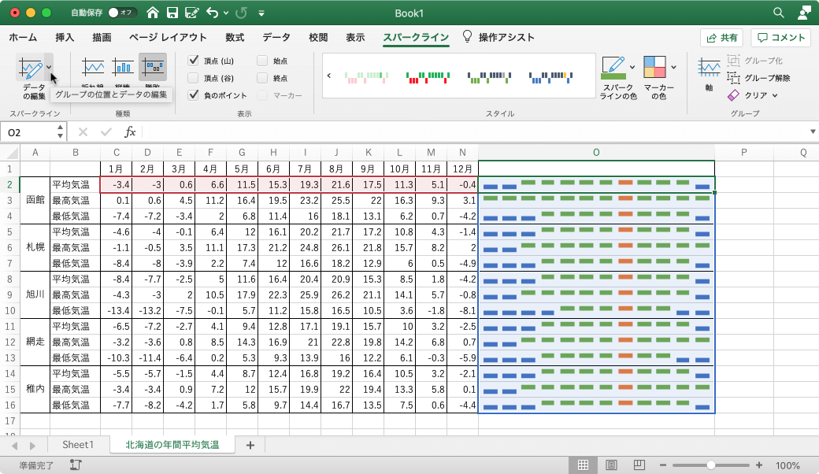The height and width of the screenshot is (474, 819).
Task: Click the Sparkline Color pen icon
Action: tap(613, 68)
